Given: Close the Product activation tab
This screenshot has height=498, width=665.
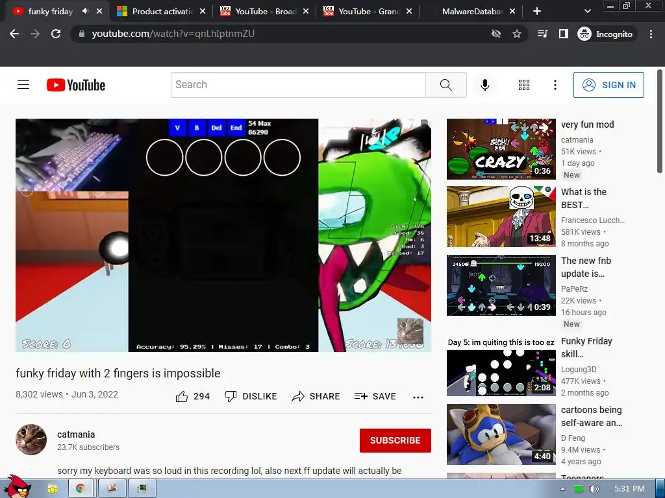Looking at the screenshot, I should (203, 12).
